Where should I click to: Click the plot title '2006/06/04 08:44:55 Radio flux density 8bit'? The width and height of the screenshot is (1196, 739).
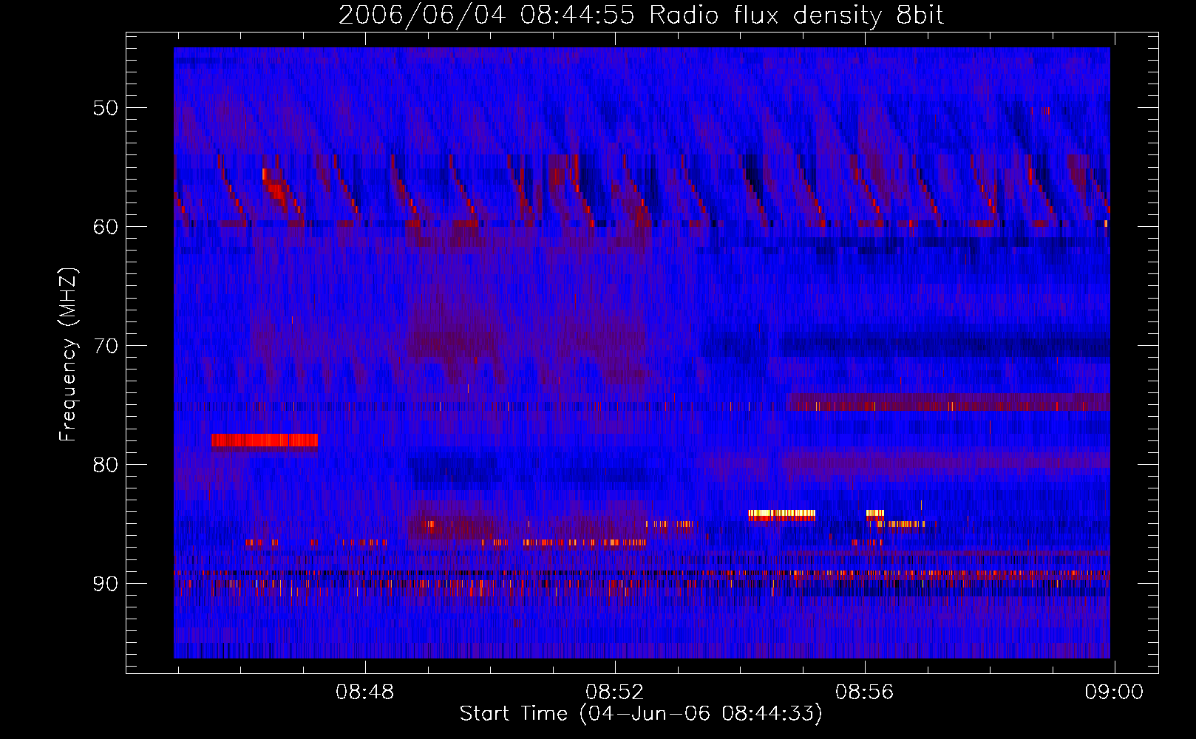[x=641, y=16]
